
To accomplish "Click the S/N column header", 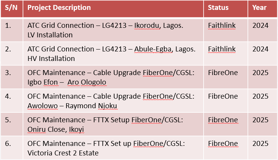I will tap(11, 8).
